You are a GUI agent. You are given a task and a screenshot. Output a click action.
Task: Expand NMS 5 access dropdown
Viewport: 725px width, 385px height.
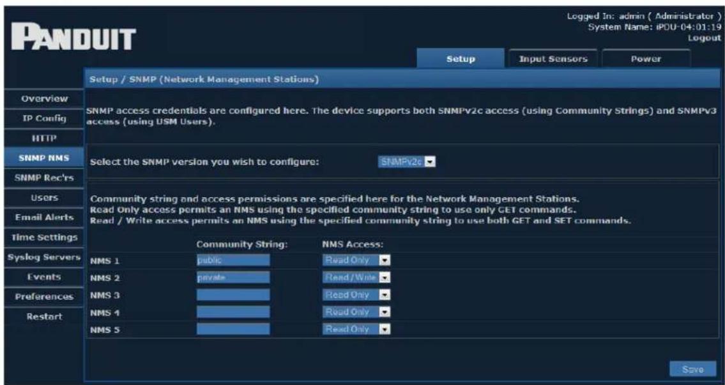356,329
